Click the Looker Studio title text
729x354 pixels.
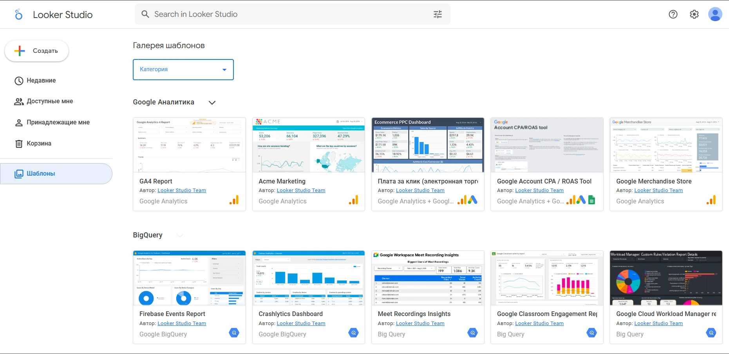[x=63, y=15]
